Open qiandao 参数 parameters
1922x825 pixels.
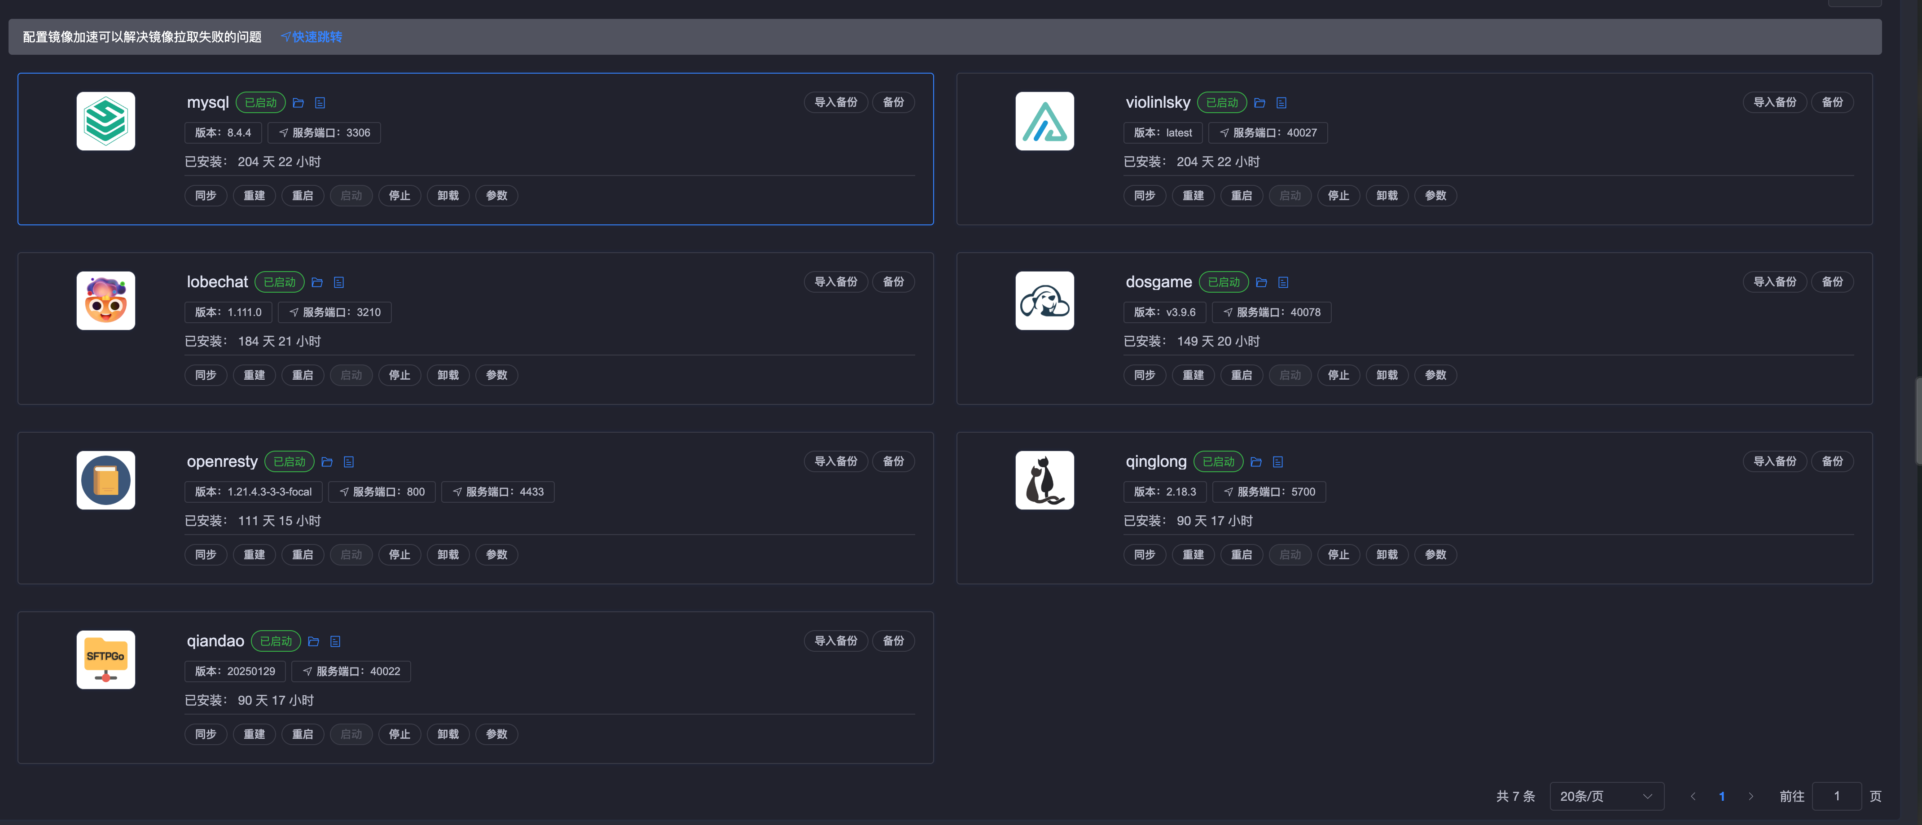(497, 735)
